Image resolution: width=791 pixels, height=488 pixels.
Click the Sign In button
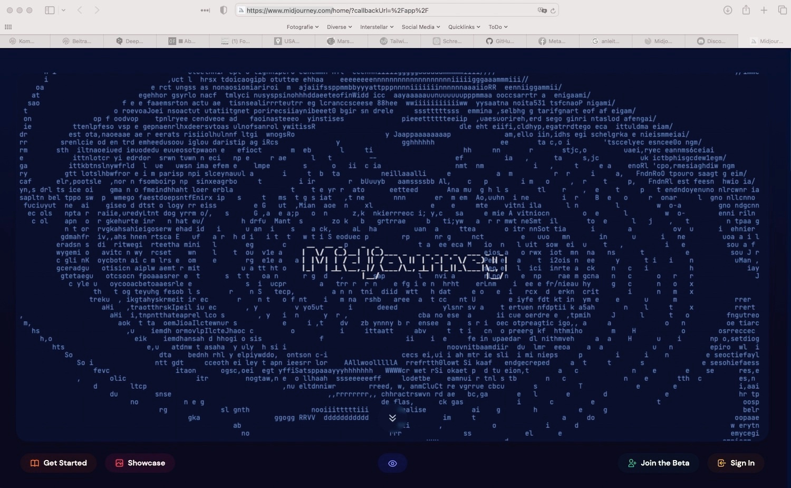pyautogui.click(x=736, y=463)
